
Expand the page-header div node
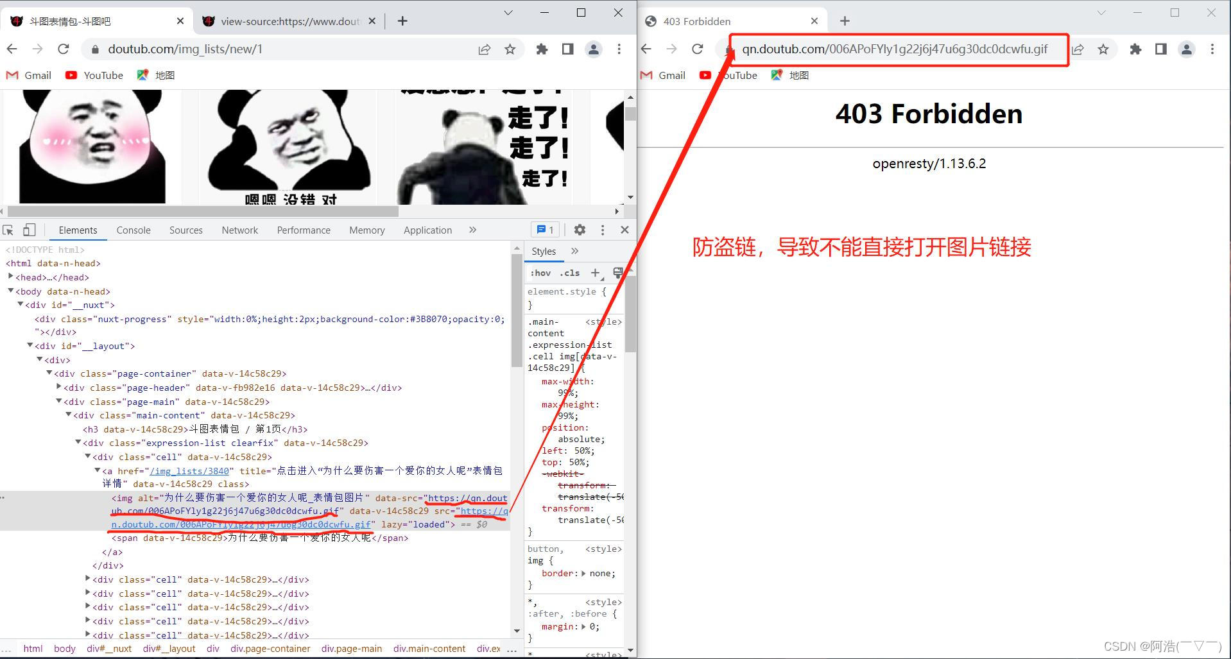pyautogui.click(x=58, y=387)
